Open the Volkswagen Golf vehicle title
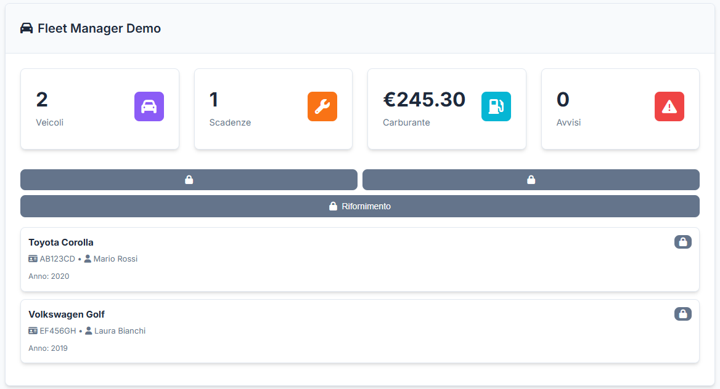Viewport: 720px width, 389px height. click(x=67, y=315)
